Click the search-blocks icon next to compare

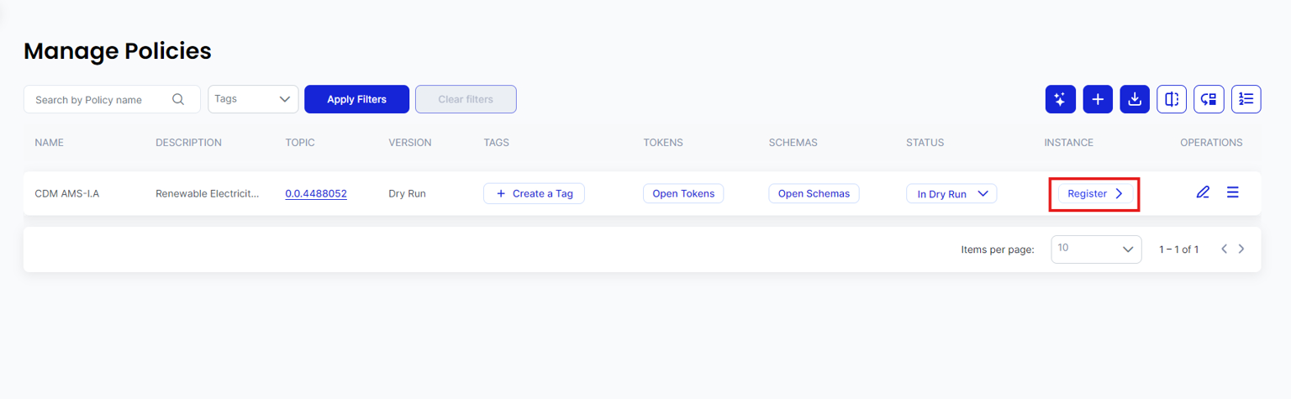[1209, 99]
